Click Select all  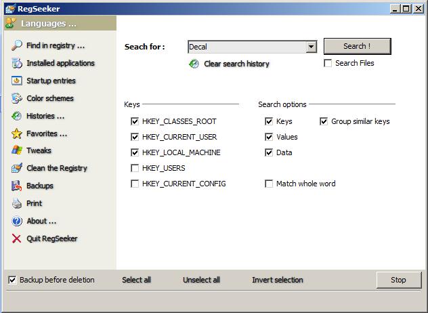(136, 280)
